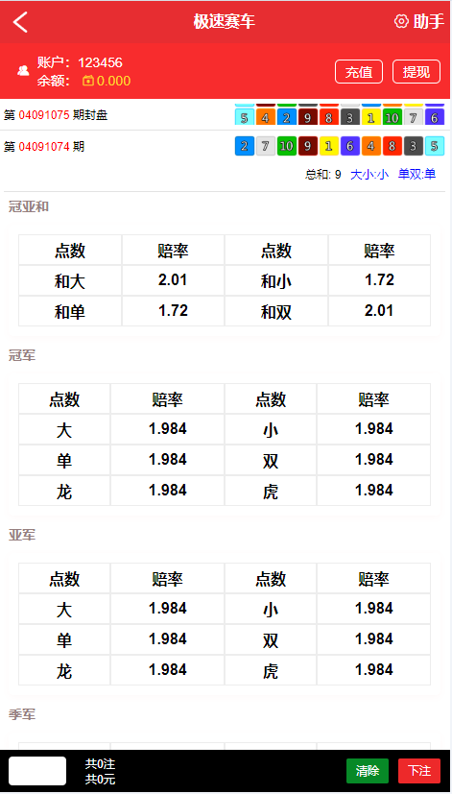Click ball 1 in period 04091075 row
Image resolution: width=452 pixels, height=794 pixels.
tap(371, 117)
